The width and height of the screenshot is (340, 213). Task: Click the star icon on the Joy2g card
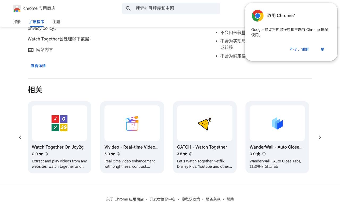point(41,154)
